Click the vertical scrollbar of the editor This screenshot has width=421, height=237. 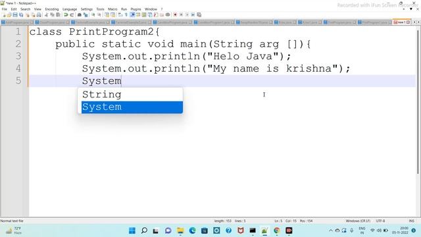coord(418,102)
